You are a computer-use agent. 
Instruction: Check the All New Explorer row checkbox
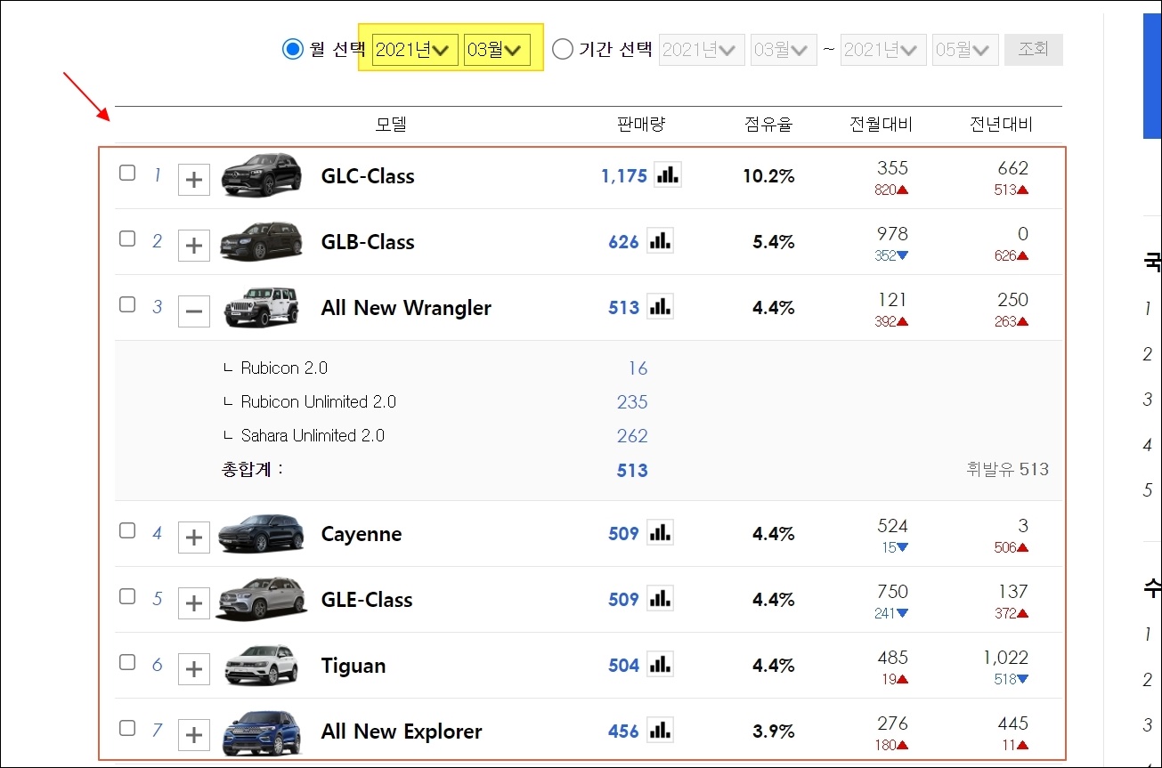pos(127,728)
